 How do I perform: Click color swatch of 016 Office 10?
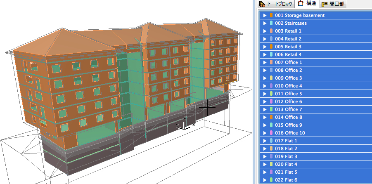(271, 133)
